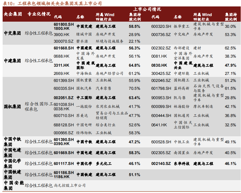Select code 002302.SZ
This screenshot has width=241, height=193.
tap(161, 48)
